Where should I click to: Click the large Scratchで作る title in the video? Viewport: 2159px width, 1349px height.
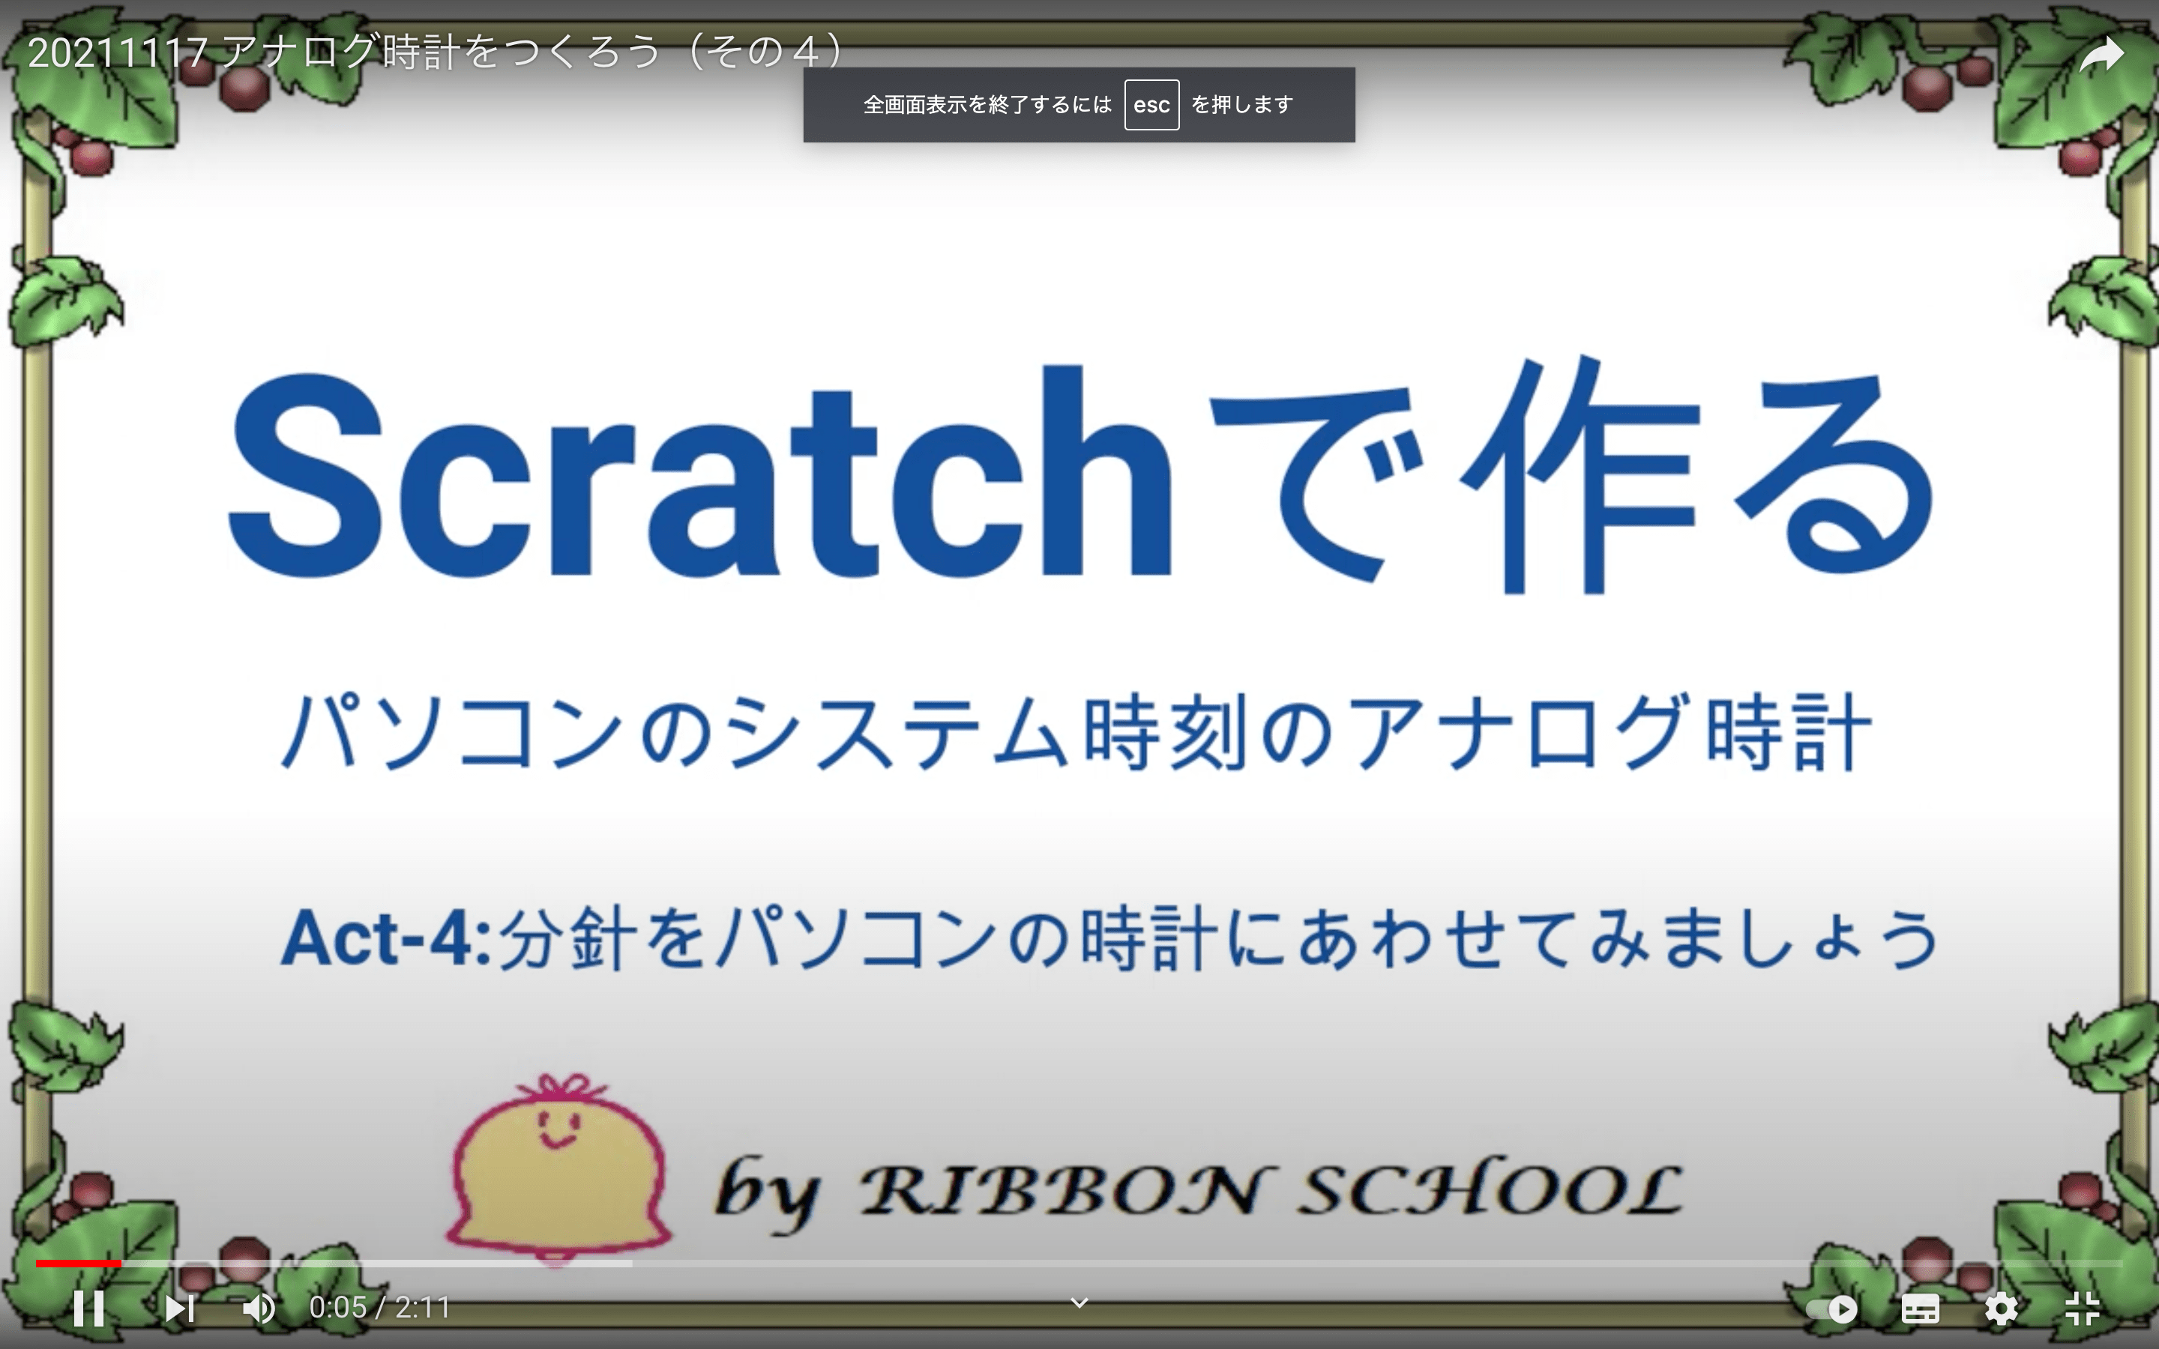1079,473
